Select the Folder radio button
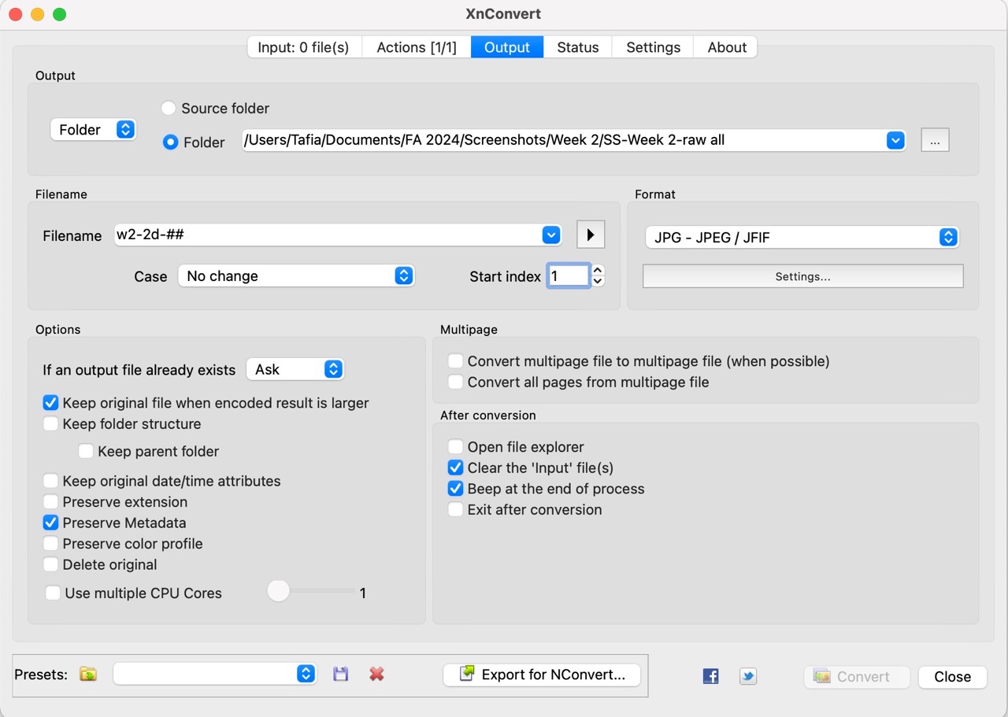1008x717 pixels. (170, 142)
